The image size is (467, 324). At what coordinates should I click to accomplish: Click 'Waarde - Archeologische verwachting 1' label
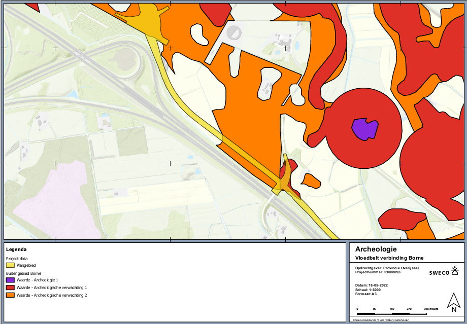(x=52, y=287)
